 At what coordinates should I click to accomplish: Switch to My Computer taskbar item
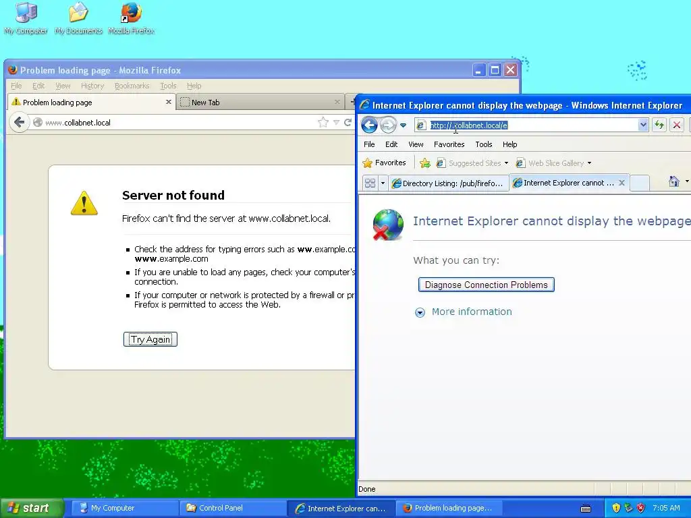coord(123,508)
